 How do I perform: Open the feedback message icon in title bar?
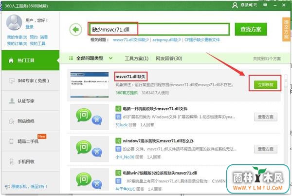[x=265, y=5]
